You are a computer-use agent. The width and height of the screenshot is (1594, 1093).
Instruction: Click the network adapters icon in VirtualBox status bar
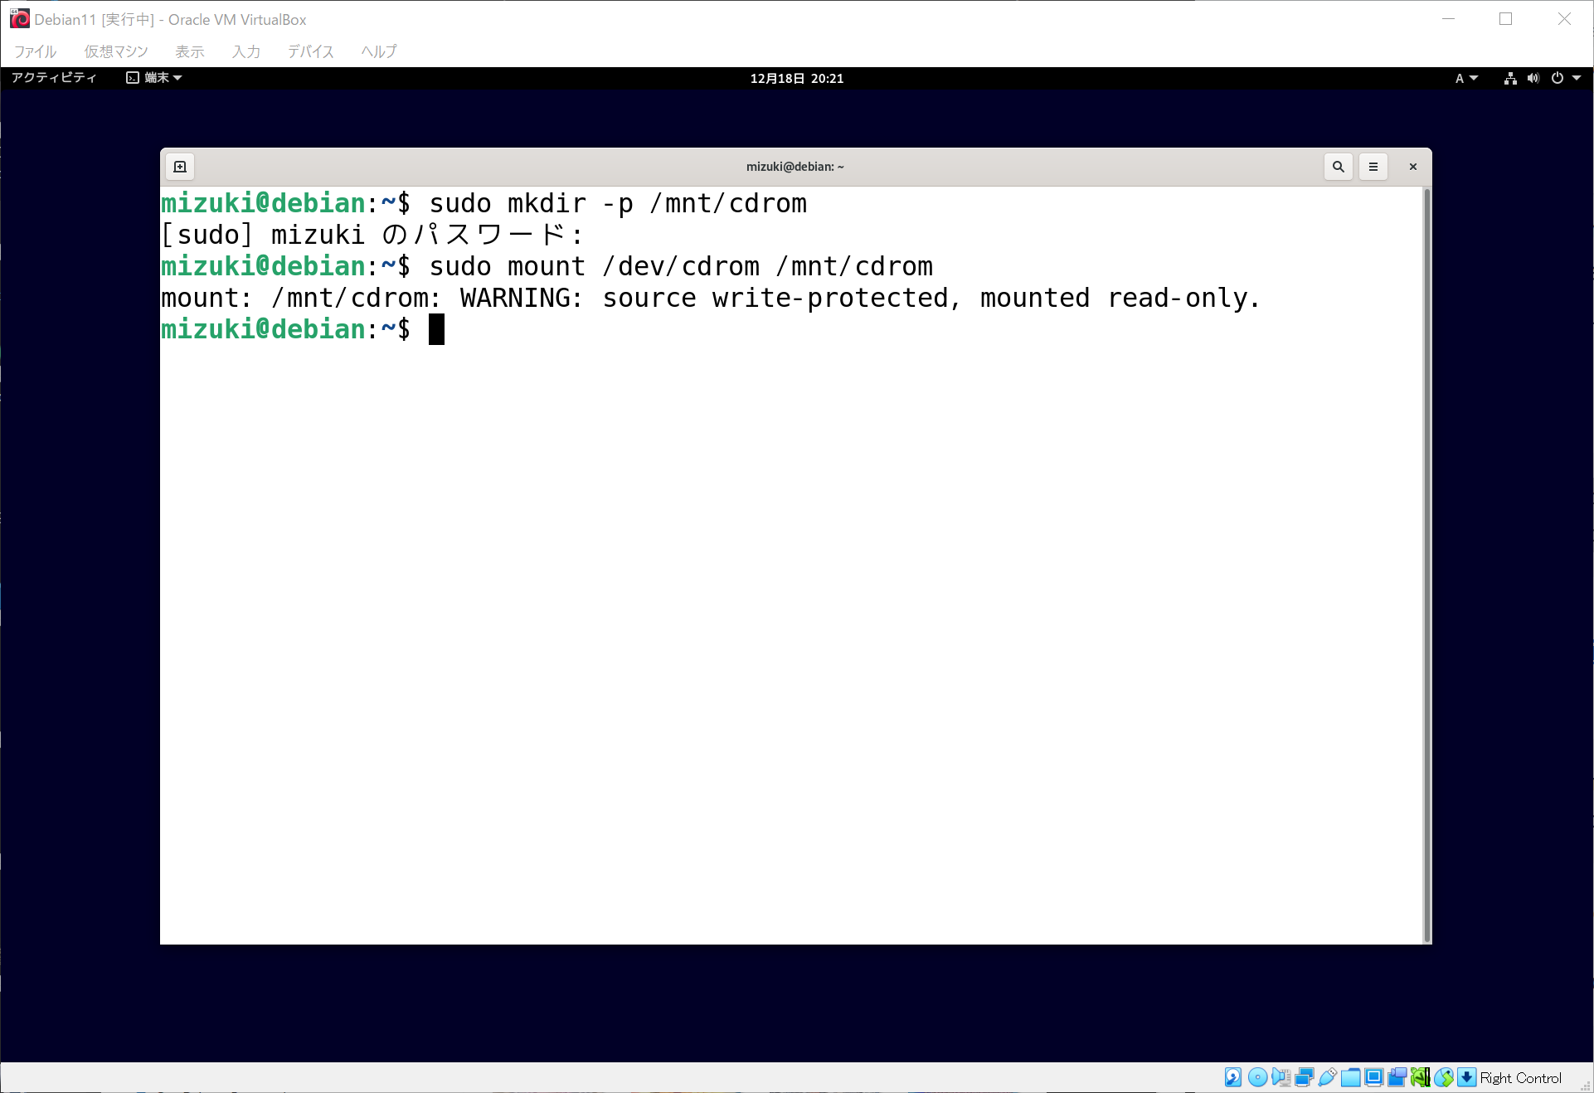(x=1304, y=1077)
